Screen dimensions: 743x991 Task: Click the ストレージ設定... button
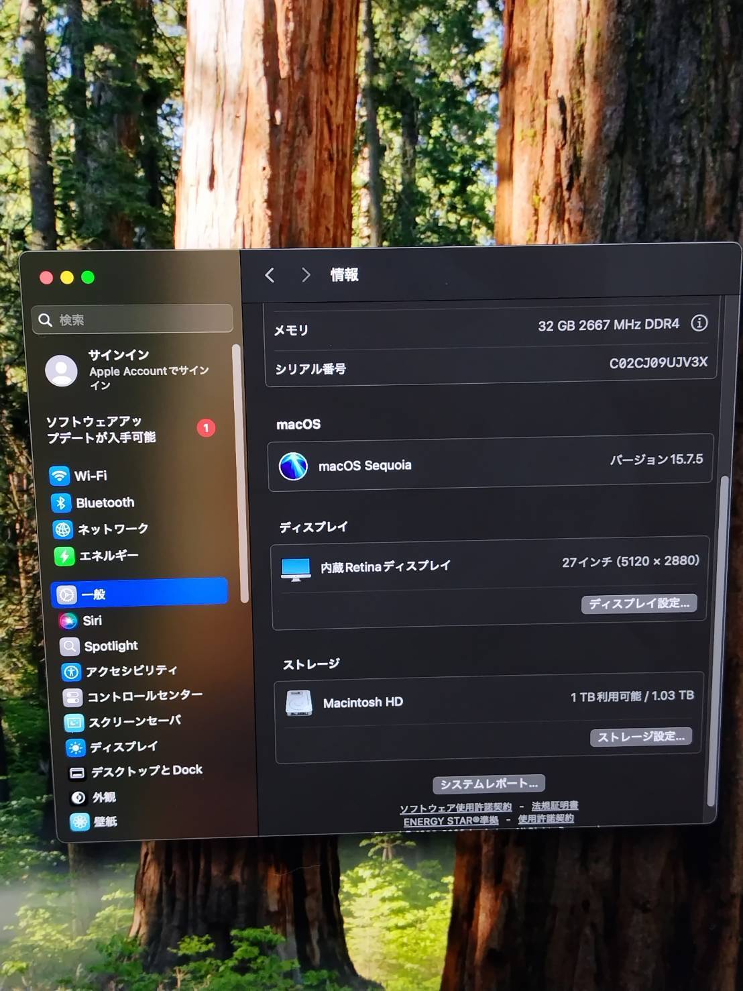[641, 737]
